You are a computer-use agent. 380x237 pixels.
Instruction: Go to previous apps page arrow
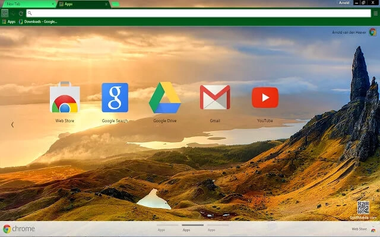(x=12, y=124)
